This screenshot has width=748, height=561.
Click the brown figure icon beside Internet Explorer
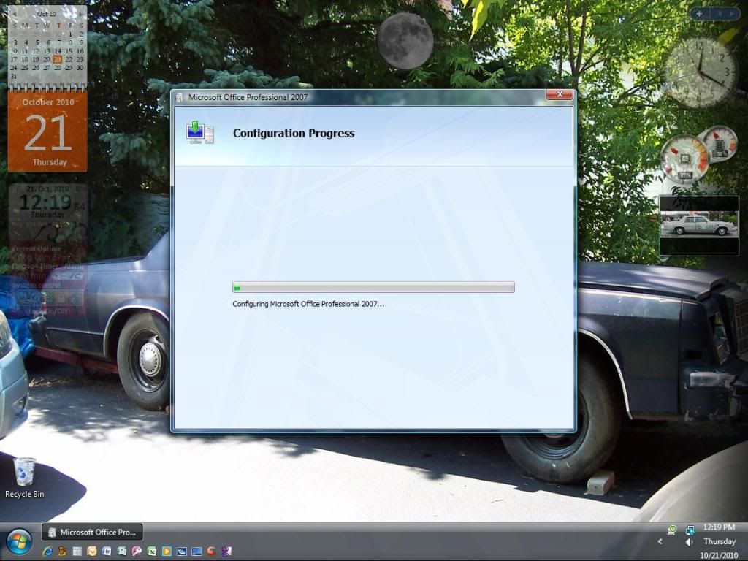click(x=62, y=552)
